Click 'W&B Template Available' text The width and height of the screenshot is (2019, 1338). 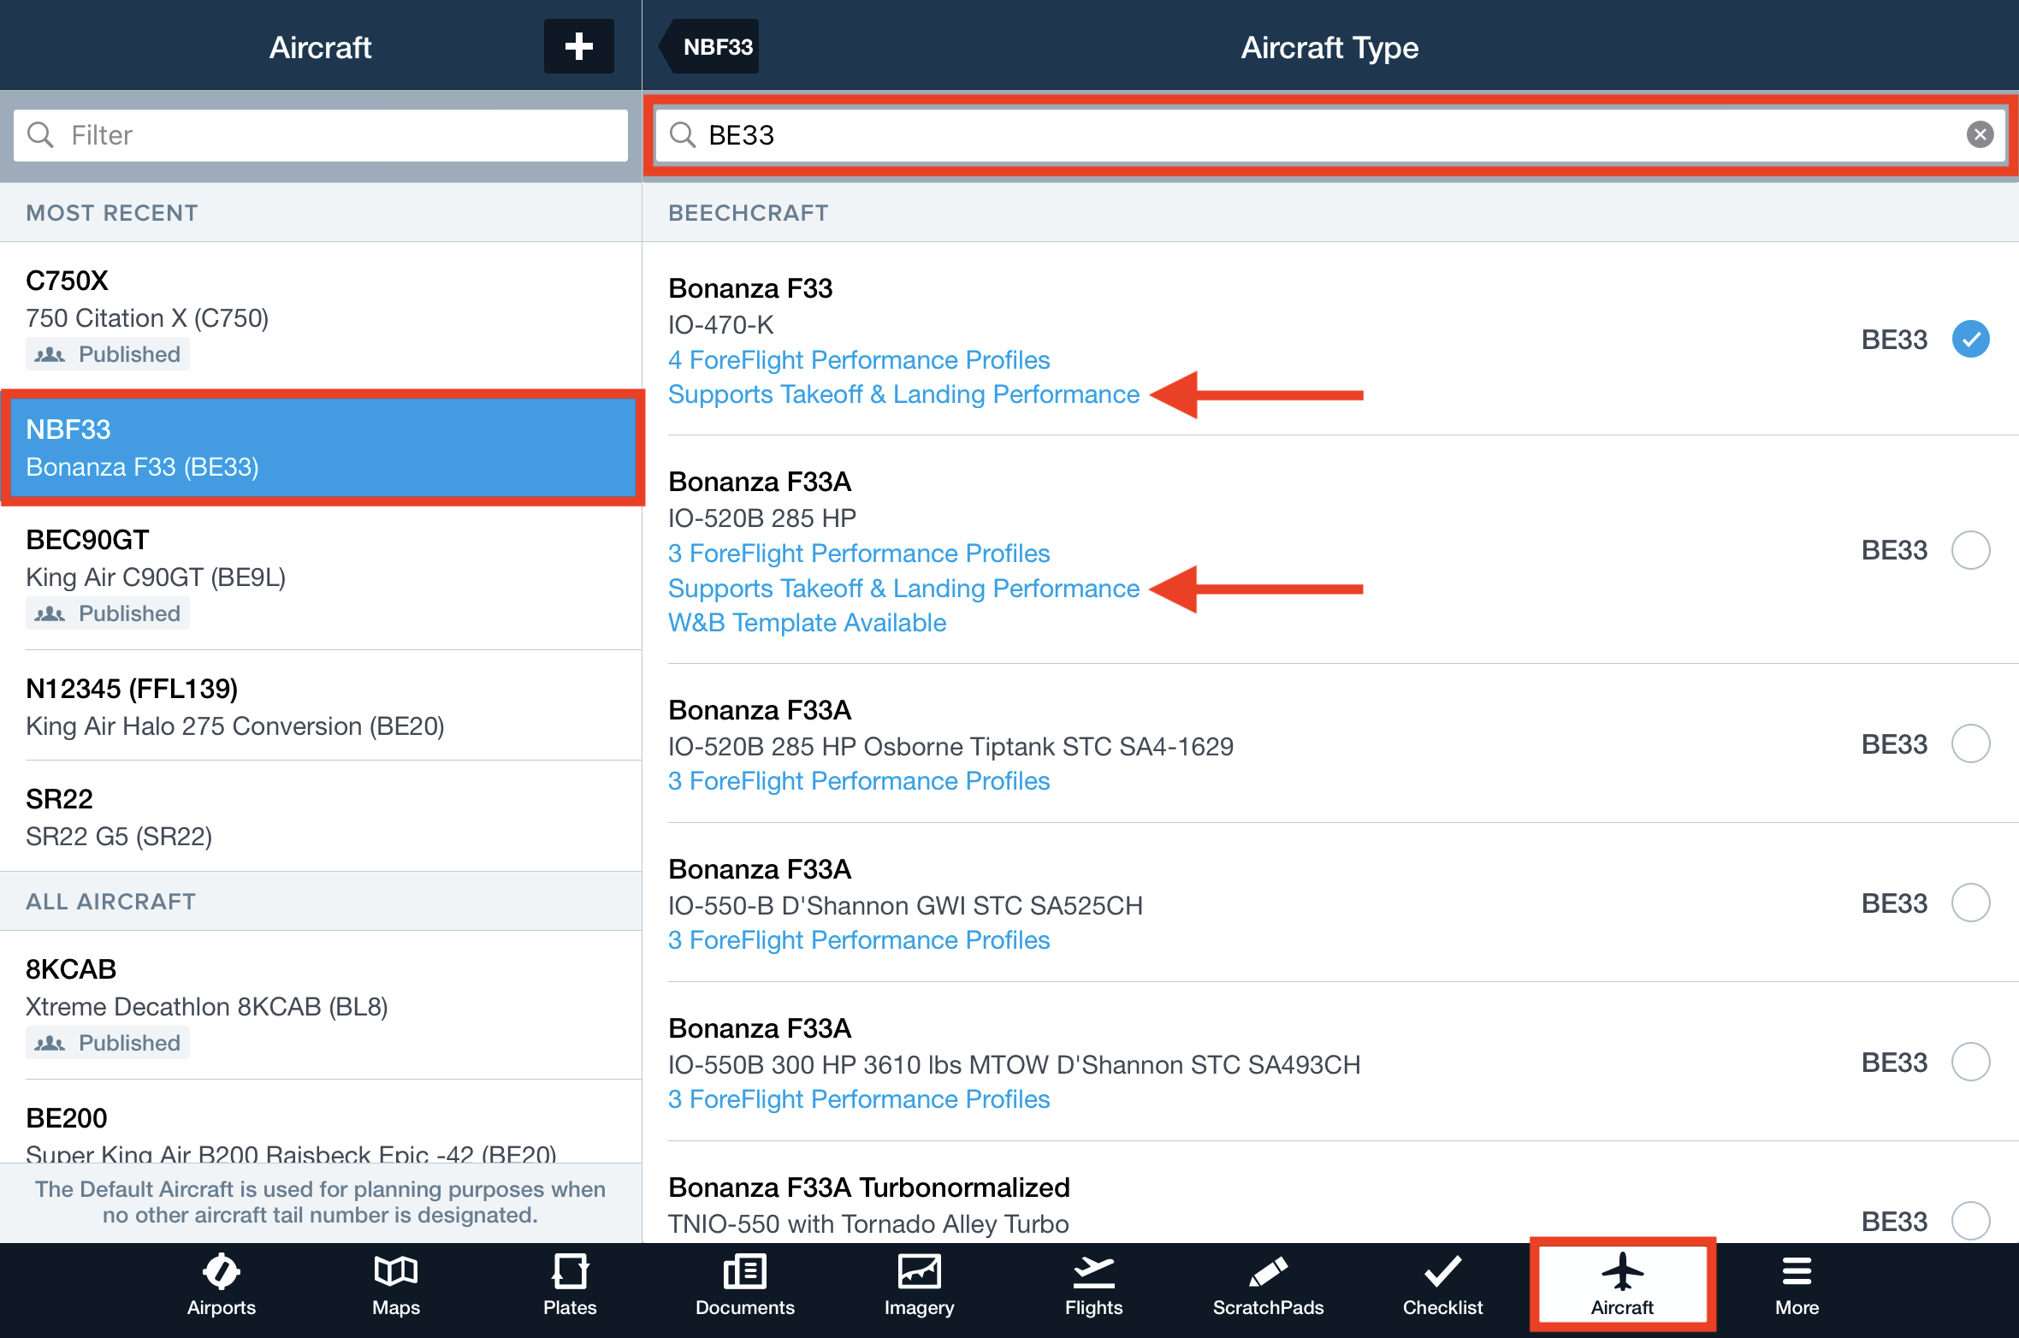pos(807,623)
